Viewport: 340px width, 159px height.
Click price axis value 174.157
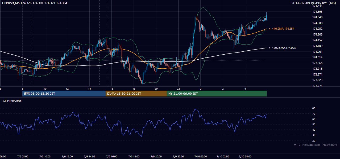click(x=317, y=40)
